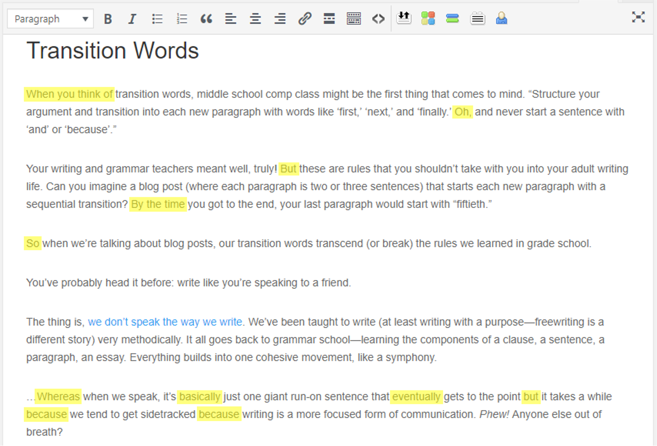Click the colored squares grid icon
Screen dimensions: 657x446
coord(428,18)
